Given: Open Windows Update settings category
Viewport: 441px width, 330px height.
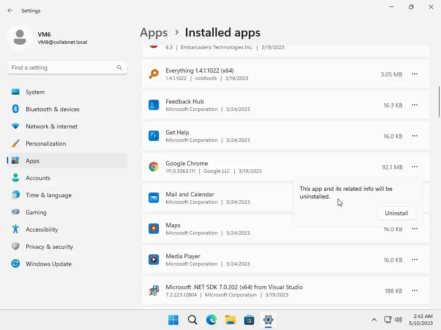Looking at the screenshot, I should [x=48, y=264].
